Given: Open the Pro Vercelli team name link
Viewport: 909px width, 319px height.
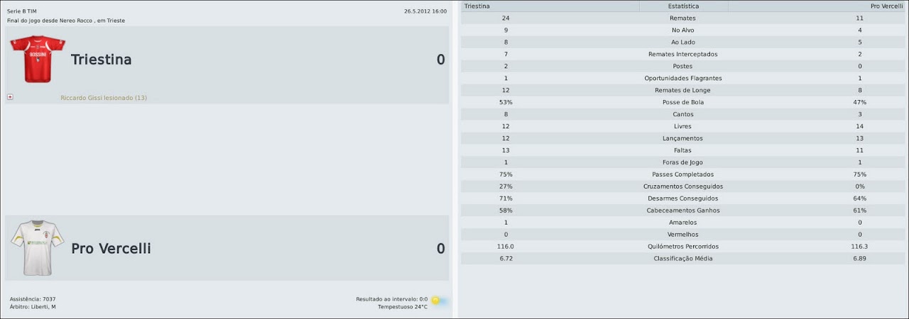Looking at the screenshot, I should pos(111,249).
